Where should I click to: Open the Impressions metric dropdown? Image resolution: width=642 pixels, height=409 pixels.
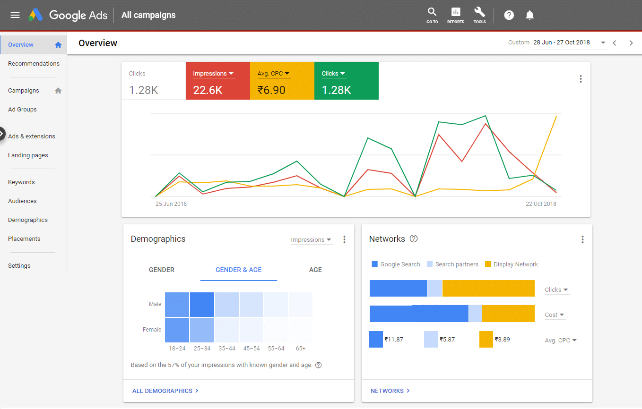pyautogui.click(x=213, y=74)
